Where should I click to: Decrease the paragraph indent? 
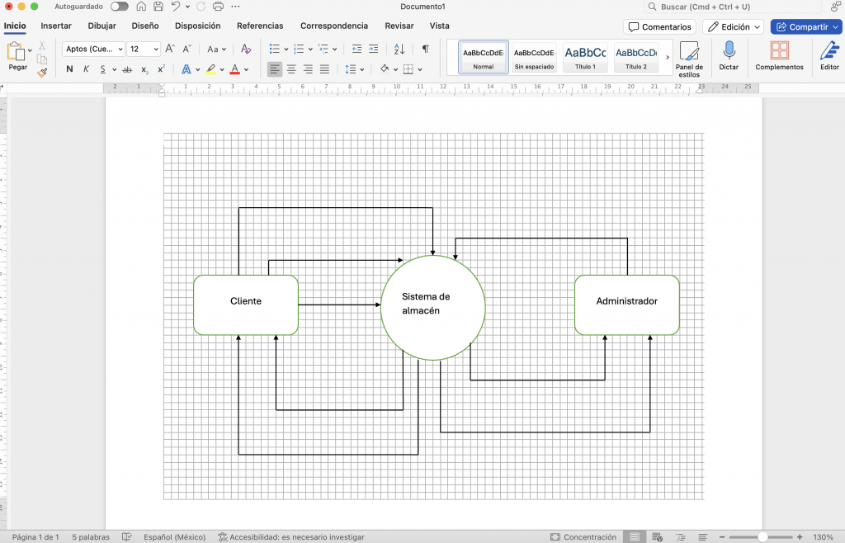(x=356, y=49)
